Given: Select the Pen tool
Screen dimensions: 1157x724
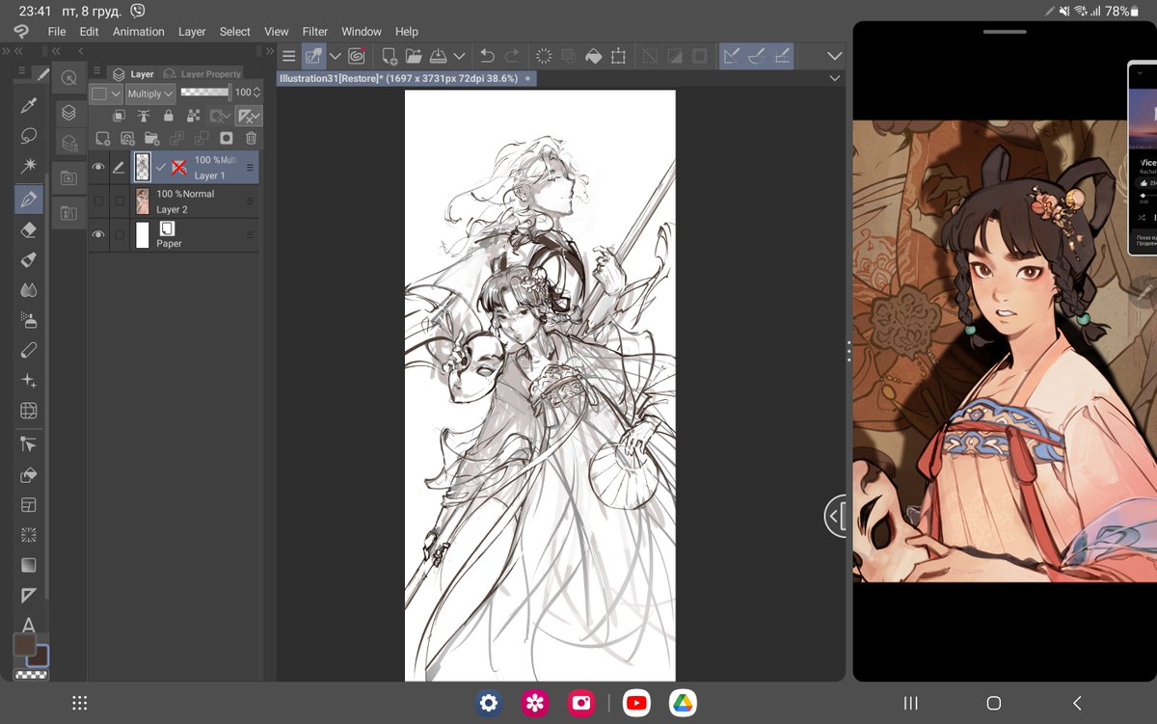Looking at the screenshot, I should point(29,199).
